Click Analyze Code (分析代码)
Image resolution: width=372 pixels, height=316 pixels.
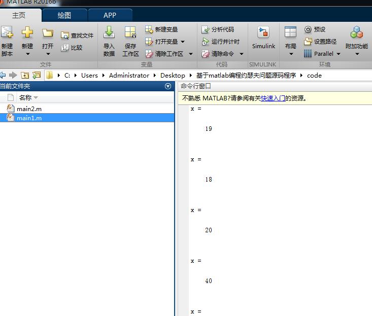click(x=218, y=29)
